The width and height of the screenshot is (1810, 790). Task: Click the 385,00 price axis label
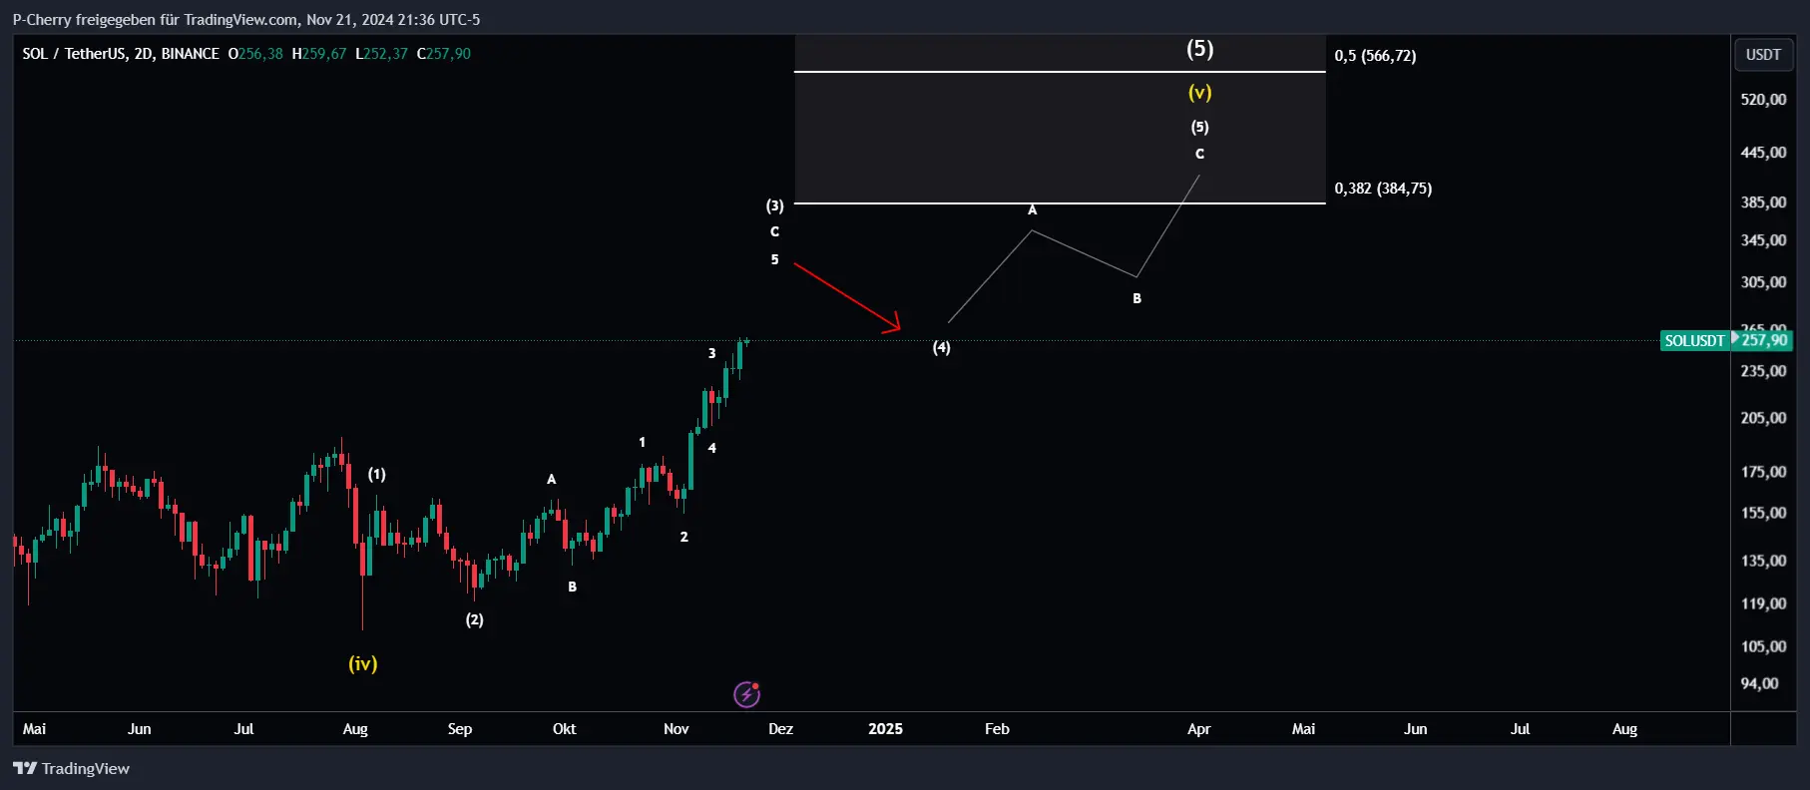[x=1763, y=202]
